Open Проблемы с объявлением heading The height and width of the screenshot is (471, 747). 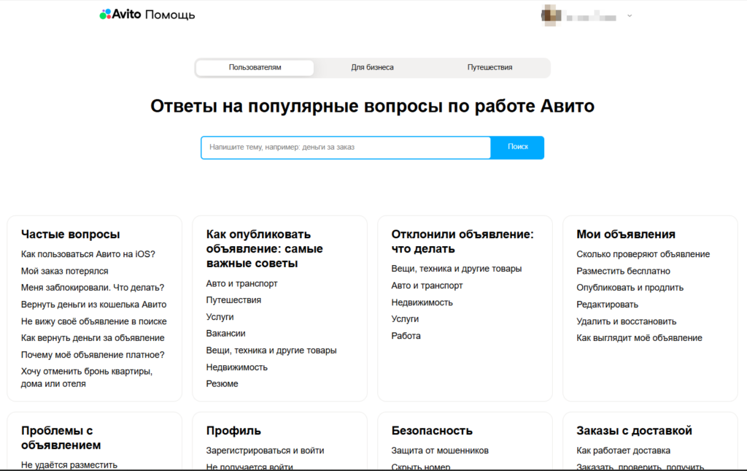[x=61, y=437]
